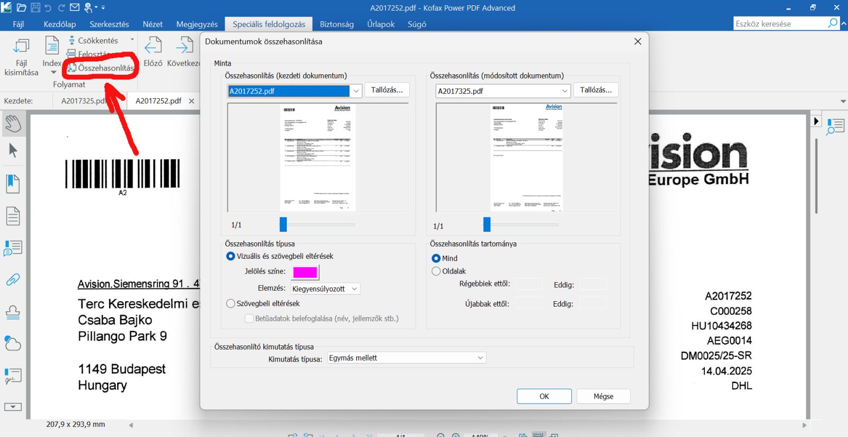Switch to the A2017325.pdf document tab
This screenshot has height=437, width=848.
point(83,101)
